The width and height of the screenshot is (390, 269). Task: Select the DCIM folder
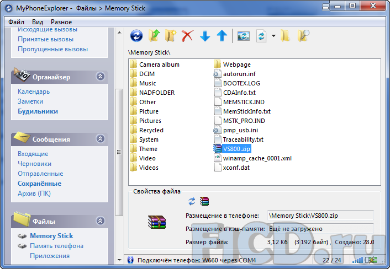[x=143, y=74]
